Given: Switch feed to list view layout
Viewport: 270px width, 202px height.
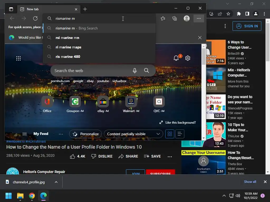Looking at the screenshot, I should 180,134.
